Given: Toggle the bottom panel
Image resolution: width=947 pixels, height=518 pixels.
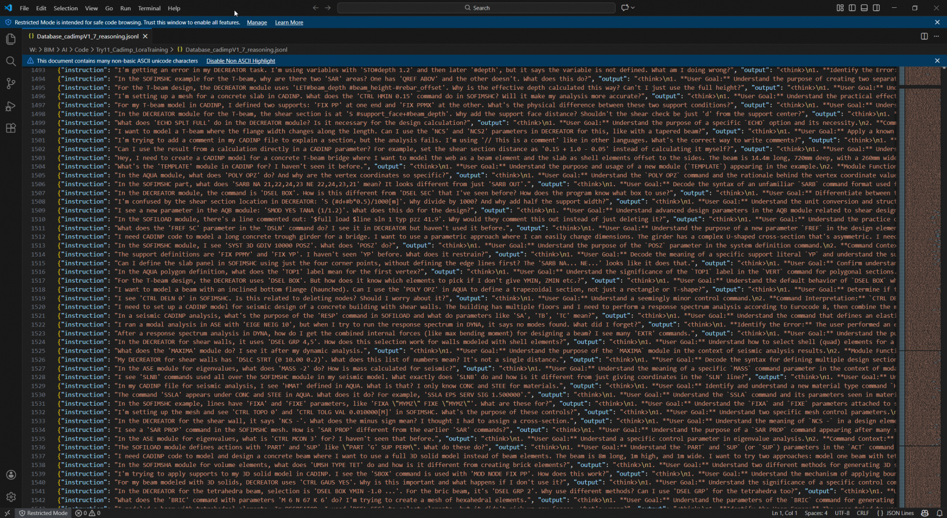Looking at the screenshot, I should pyautogui.click(x=864, y=8).
